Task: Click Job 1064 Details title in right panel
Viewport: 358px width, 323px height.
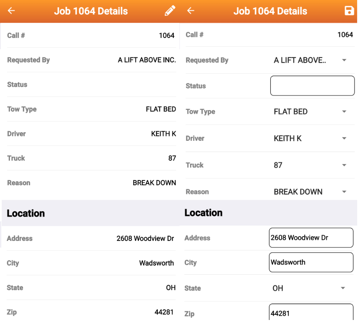Action: pos(270,11)
